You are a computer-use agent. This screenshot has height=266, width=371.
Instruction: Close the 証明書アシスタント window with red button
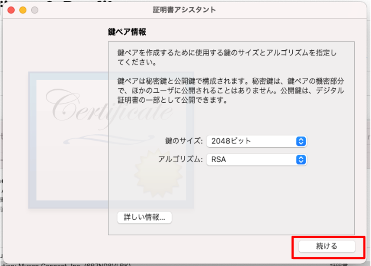click(x=11, y=10)
